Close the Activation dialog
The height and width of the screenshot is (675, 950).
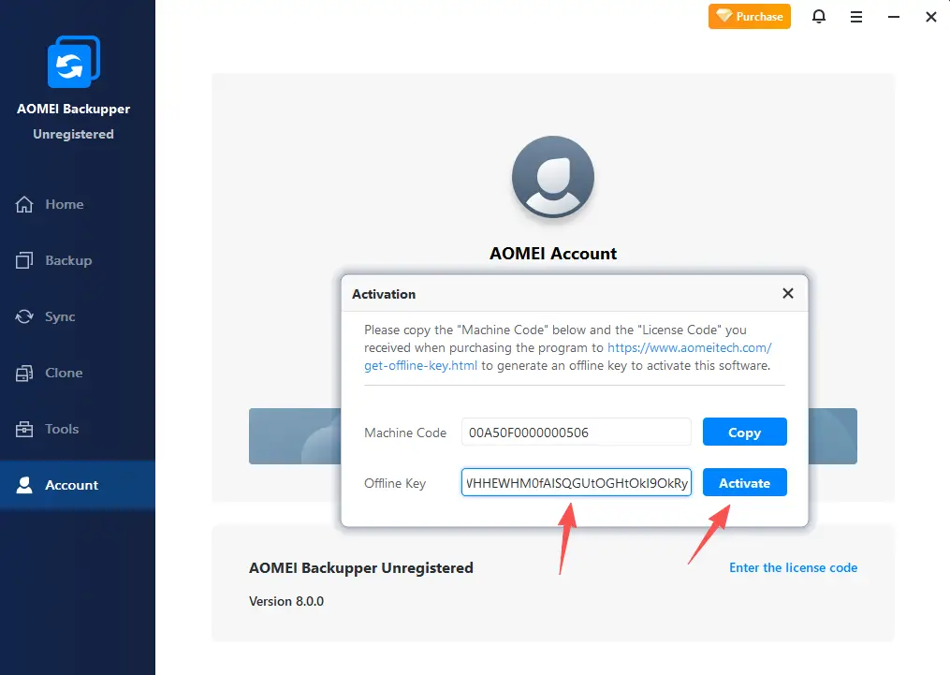coord(787,294)
